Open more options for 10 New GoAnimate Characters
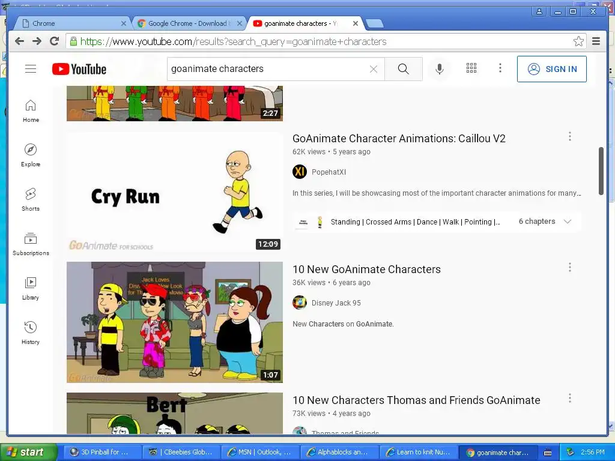The height and width of the screenshot is (461, 615). (570, 267)
